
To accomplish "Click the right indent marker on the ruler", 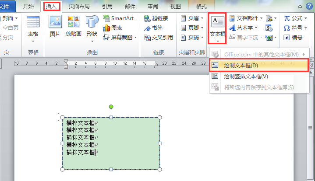I will click(156, 64).
